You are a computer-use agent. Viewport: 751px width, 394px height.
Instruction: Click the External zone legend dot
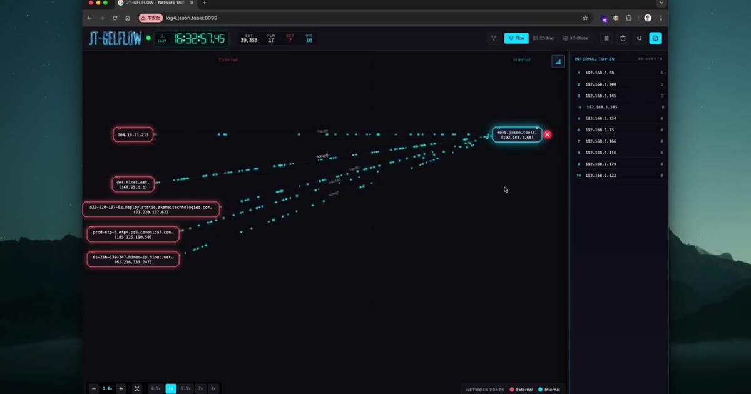(x=512, y=390)
